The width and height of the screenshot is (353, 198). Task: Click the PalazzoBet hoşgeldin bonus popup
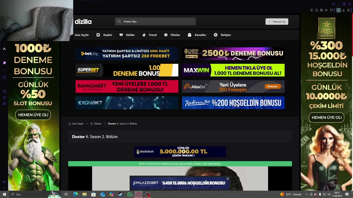point(180,183)
